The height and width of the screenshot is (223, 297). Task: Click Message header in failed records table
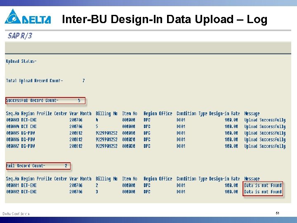tap(252, 179)
